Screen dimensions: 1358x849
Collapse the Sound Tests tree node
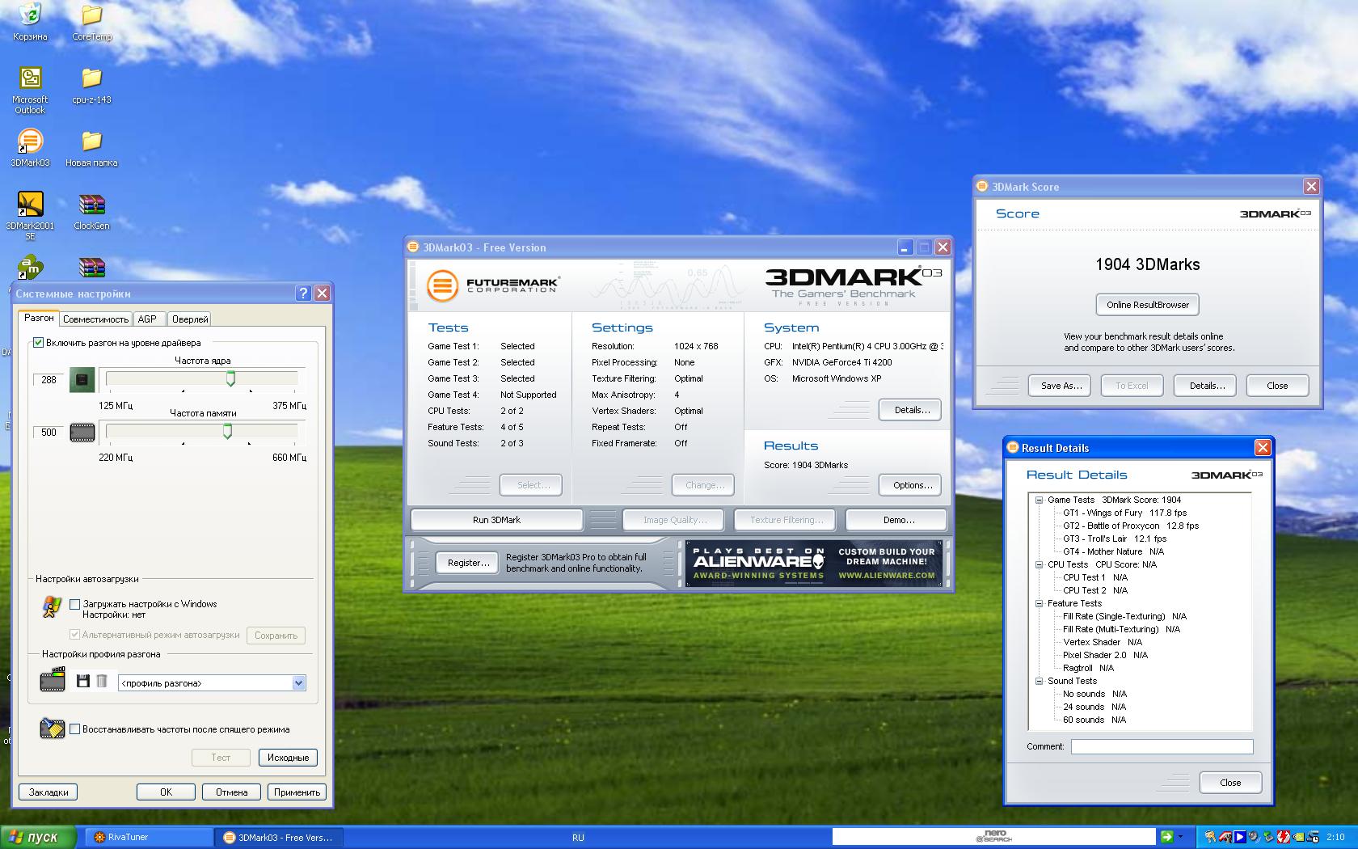(x=1040, y=681)
